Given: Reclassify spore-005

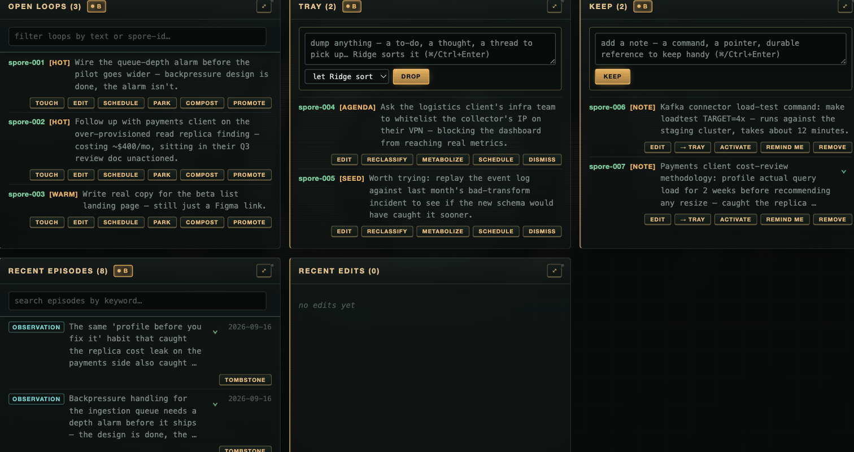Looking at the screenshot, I should point(387,231).
